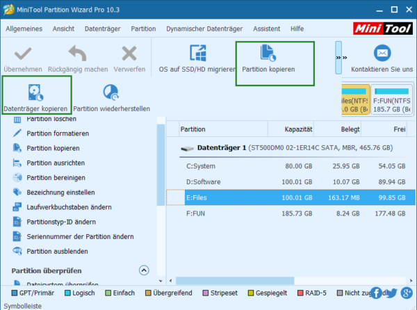
Task: Click the horizontal scrollbar left arrow
Action: (x=170, y=281)
